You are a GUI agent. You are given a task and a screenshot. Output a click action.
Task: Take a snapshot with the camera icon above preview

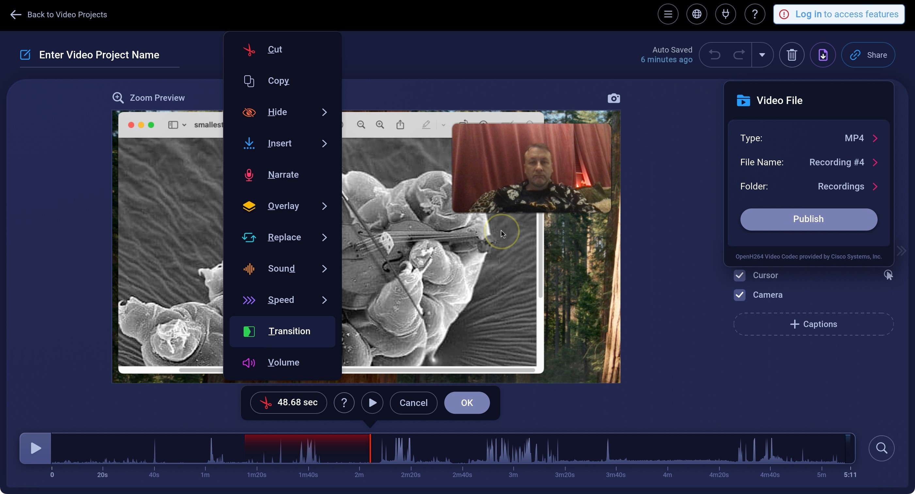(614, 98)
